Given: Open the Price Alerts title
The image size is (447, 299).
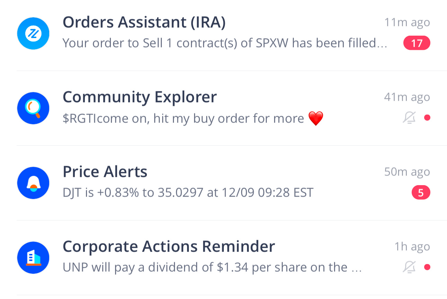Looking at the screenshot, I should click(x=105, y=172).
